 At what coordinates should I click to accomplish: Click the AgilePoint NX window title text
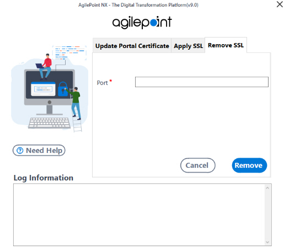click(x=138, y=5)
